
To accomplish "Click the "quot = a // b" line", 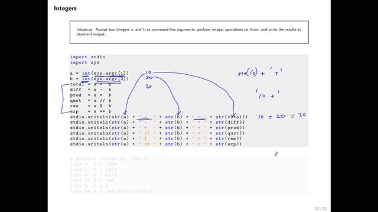I will click(x=90, y=101).
